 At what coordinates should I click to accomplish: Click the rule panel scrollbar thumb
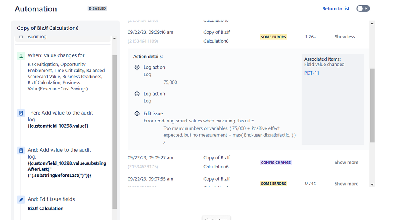(115, 132)
